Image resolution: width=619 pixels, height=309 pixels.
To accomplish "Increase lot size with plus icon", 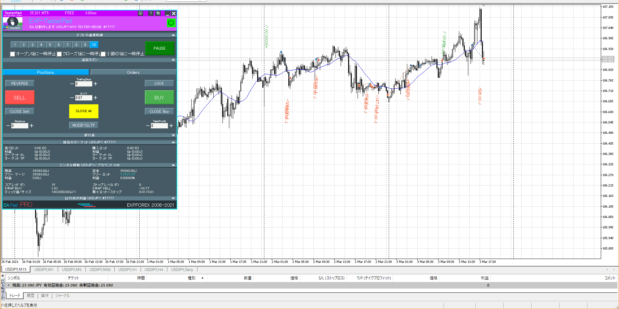I will click(x=95, y=97).
